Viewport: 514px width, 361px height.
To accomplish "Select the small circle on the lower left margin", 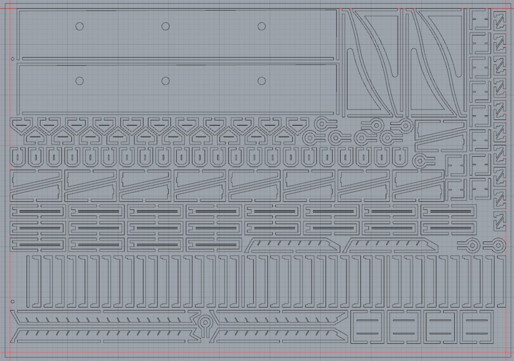I will coord(12,302).
